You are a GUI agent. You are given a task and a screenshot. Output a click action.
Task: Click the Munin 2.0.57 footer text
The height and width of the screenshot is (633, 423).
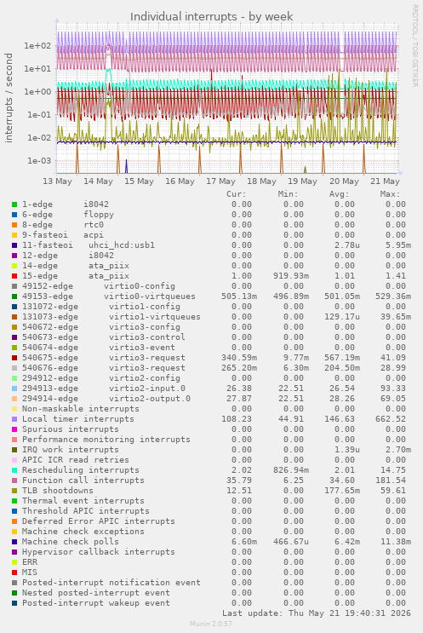coord(211,624)
